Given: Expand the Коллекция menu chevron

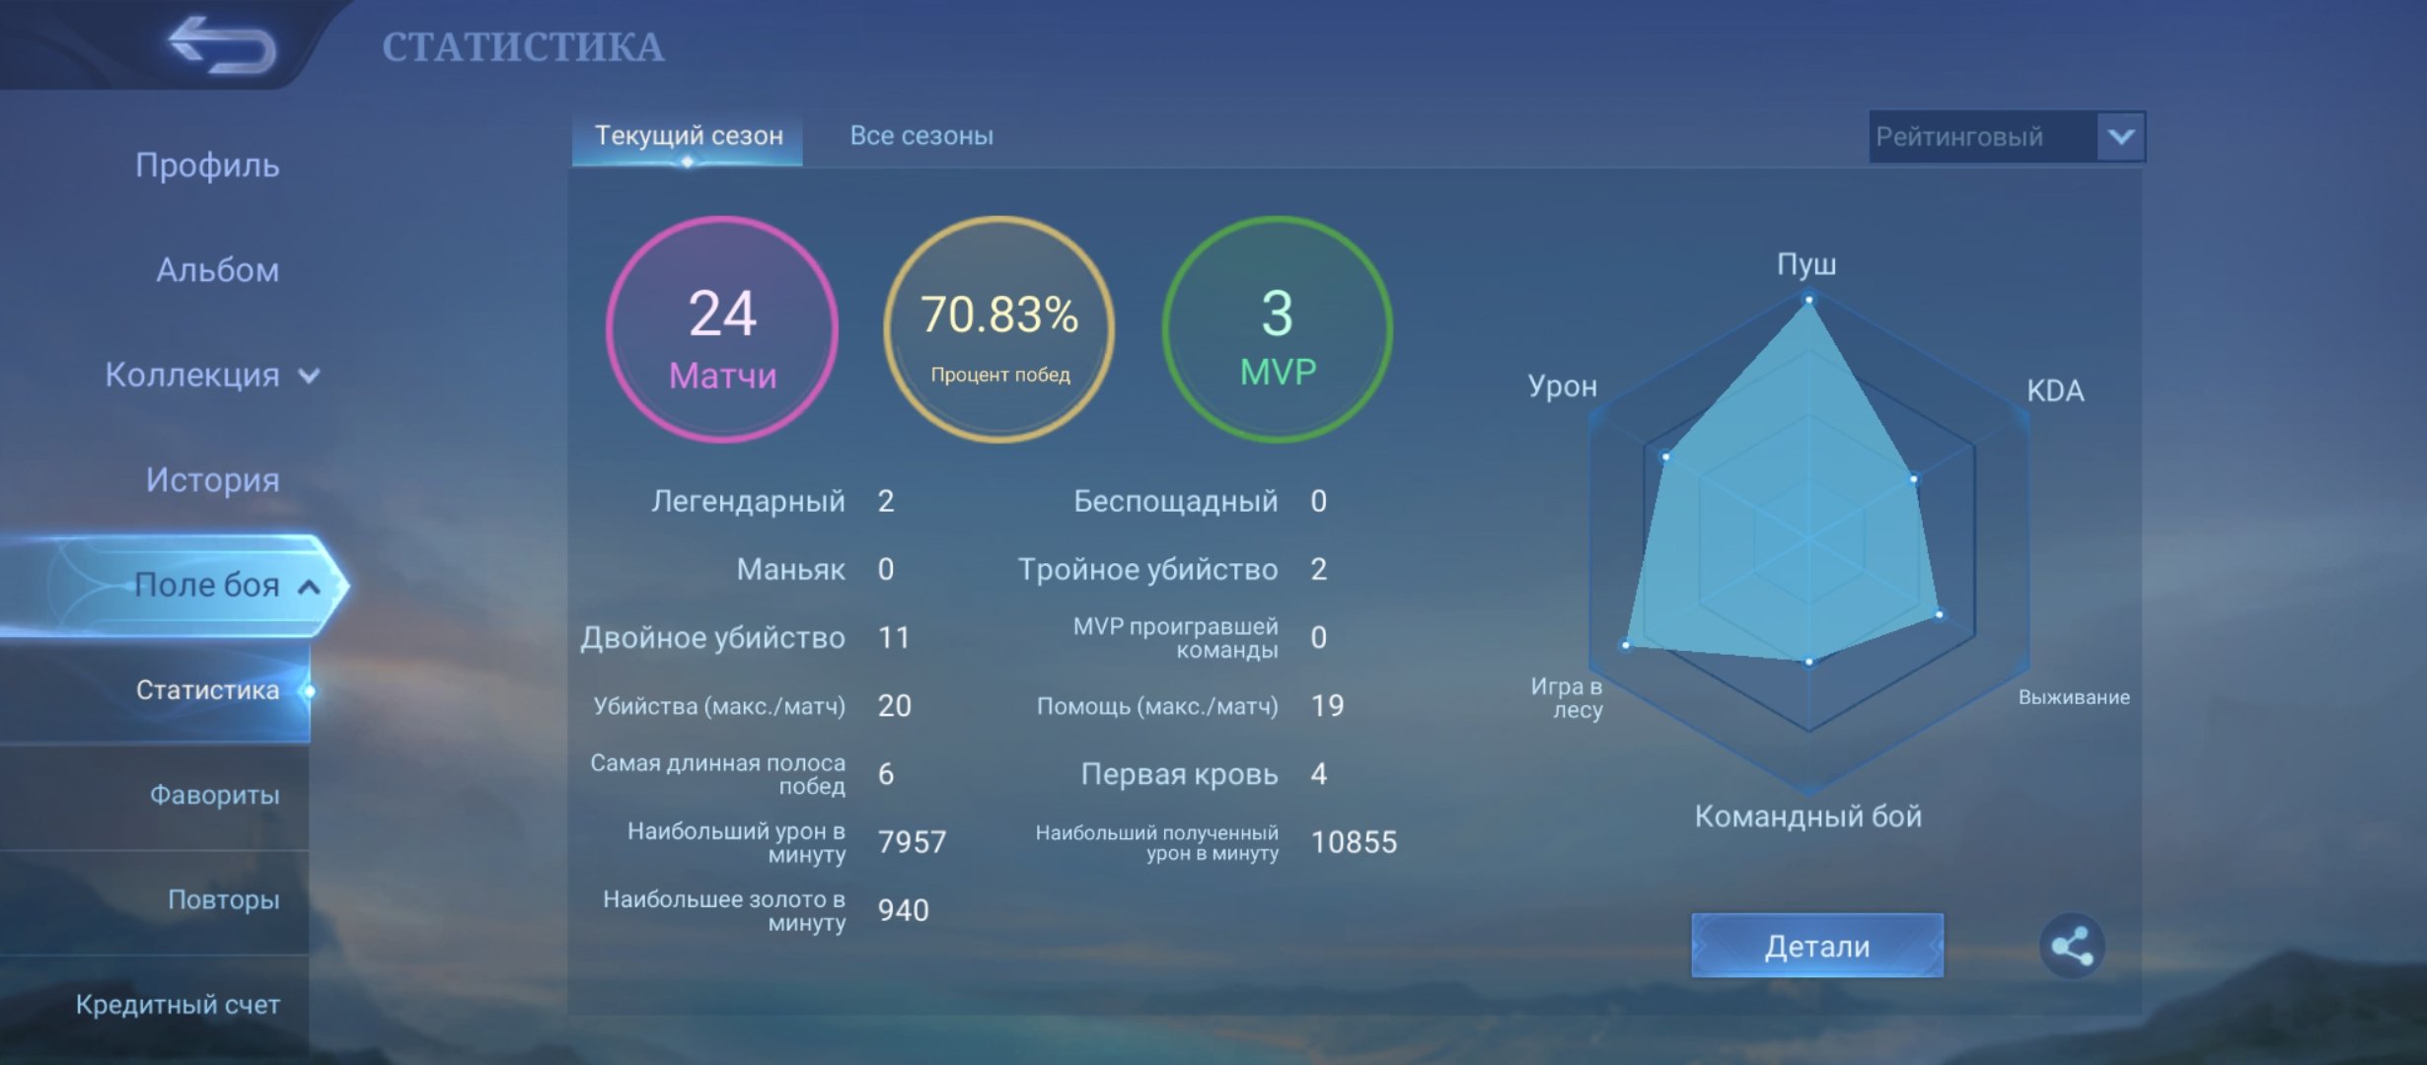Looking at the screenshot, I should click(309, 376).
